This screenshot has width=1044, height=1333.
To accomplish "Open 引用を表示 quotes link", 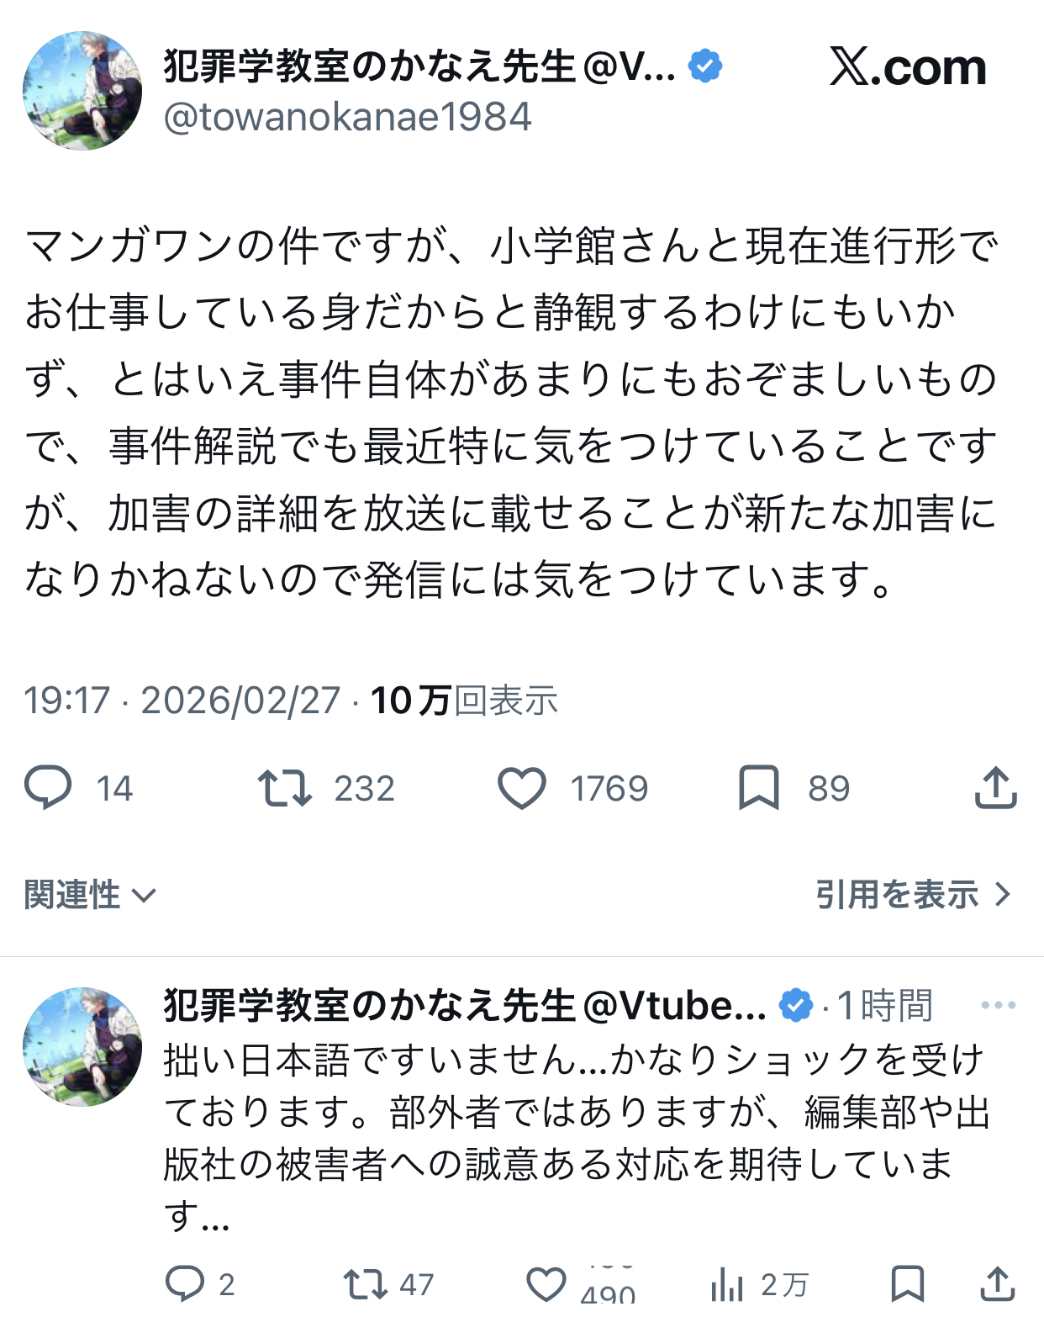I will point(897,895).
